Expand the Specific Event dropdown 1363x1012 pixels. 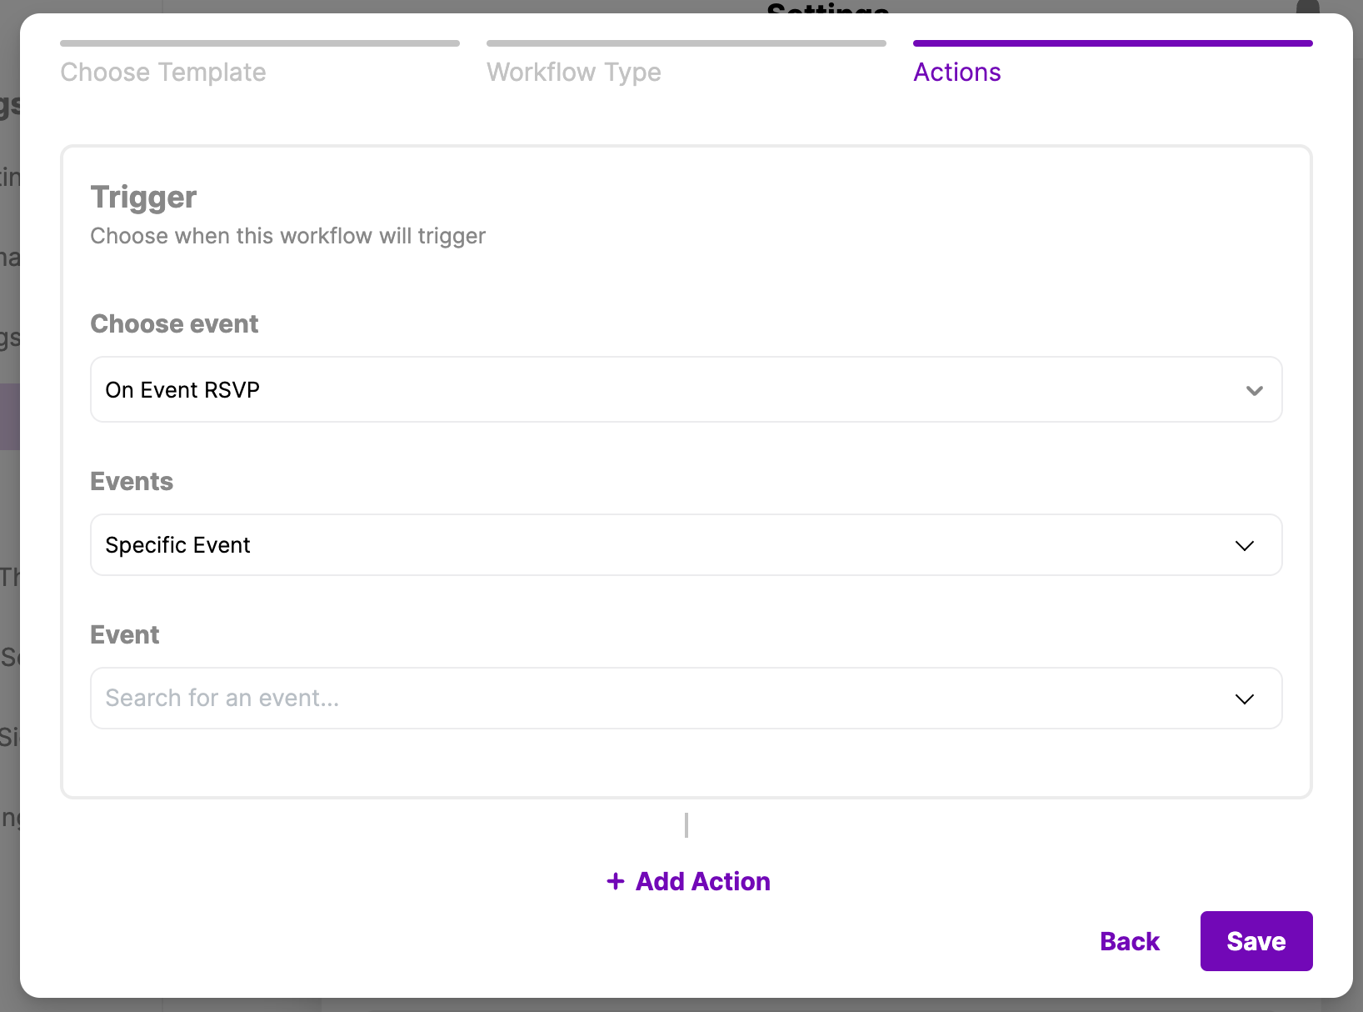click(685, 545)
